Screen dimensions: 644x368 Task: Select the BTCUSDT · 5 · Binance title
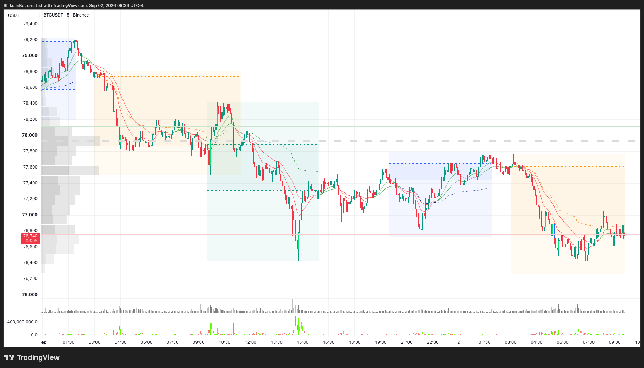click(66, 15)
